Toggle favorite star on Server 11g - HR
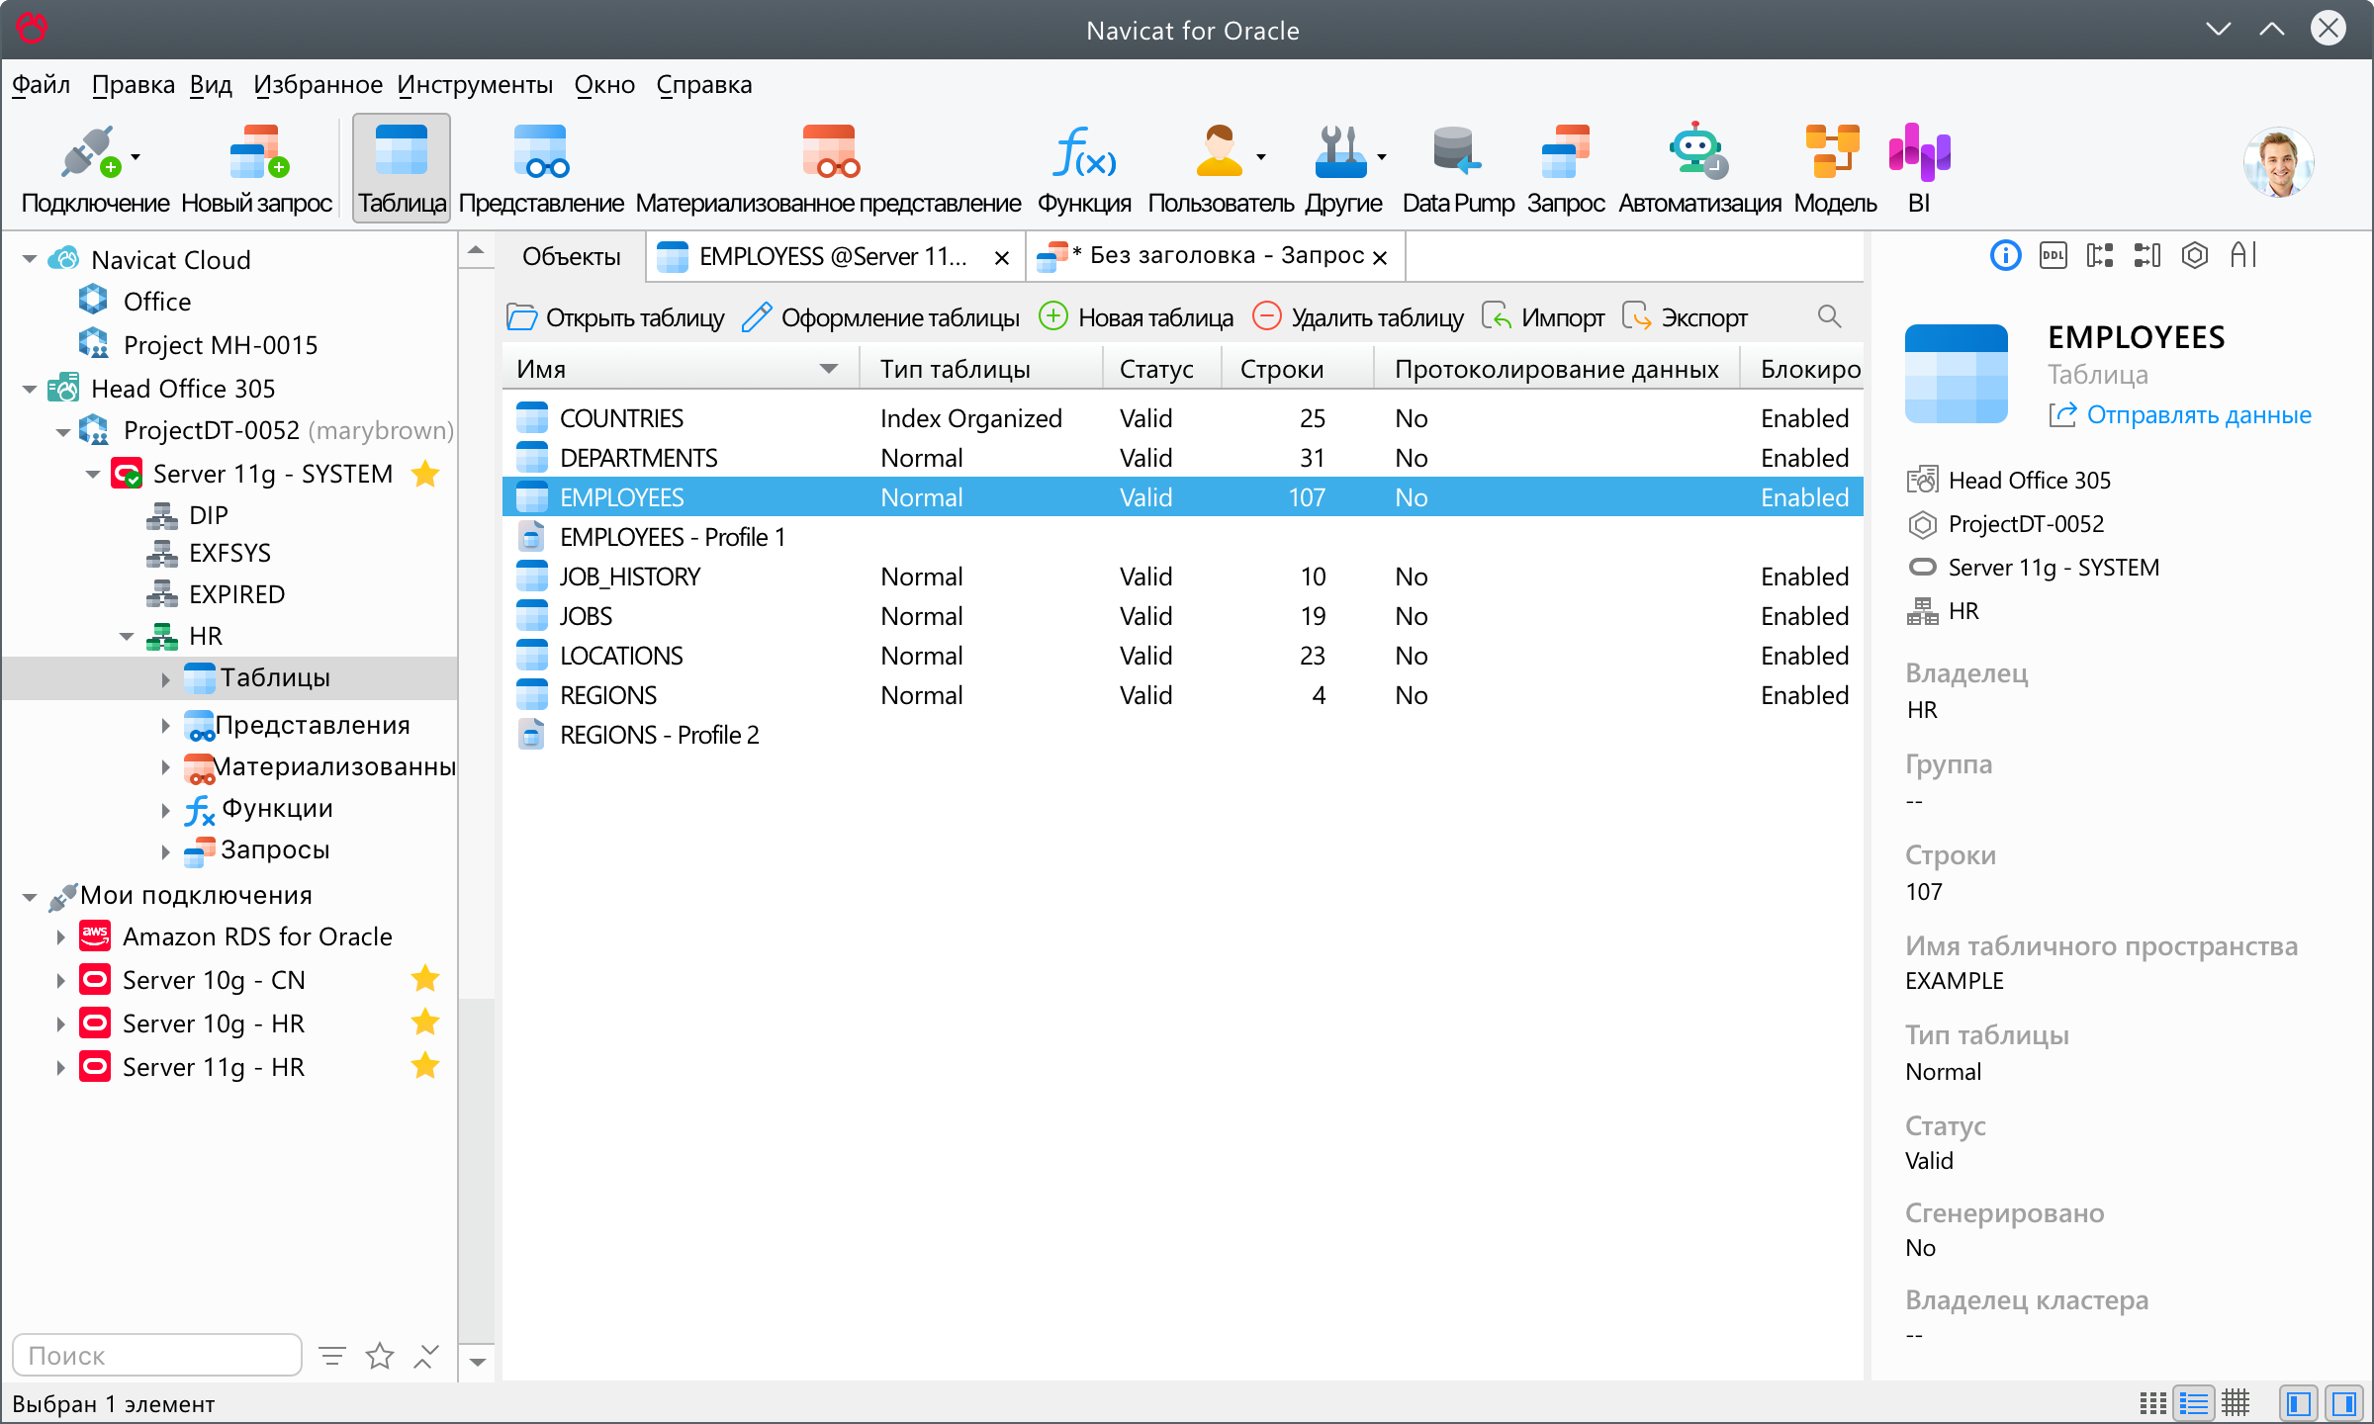 pyautogui.click(x=425, y=1066)
